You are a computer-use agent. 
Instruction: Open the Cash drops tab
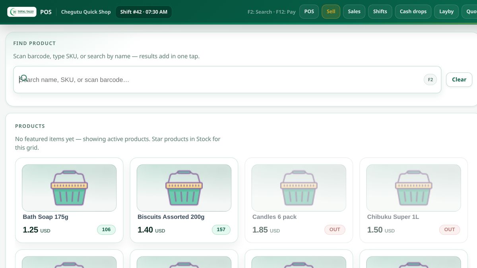(x=413, y=12)
